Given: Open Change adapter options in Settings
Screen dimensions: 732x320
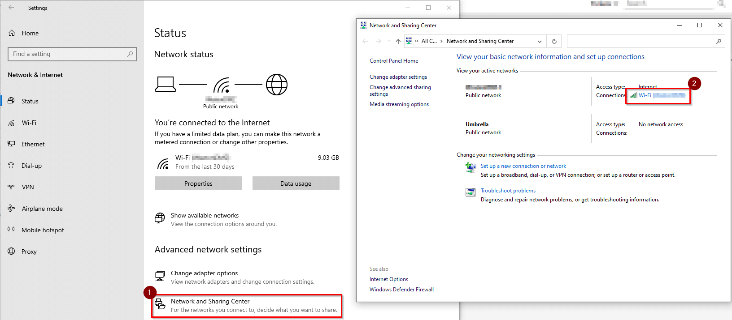Looking at the screenshot, I should (204, 273).
